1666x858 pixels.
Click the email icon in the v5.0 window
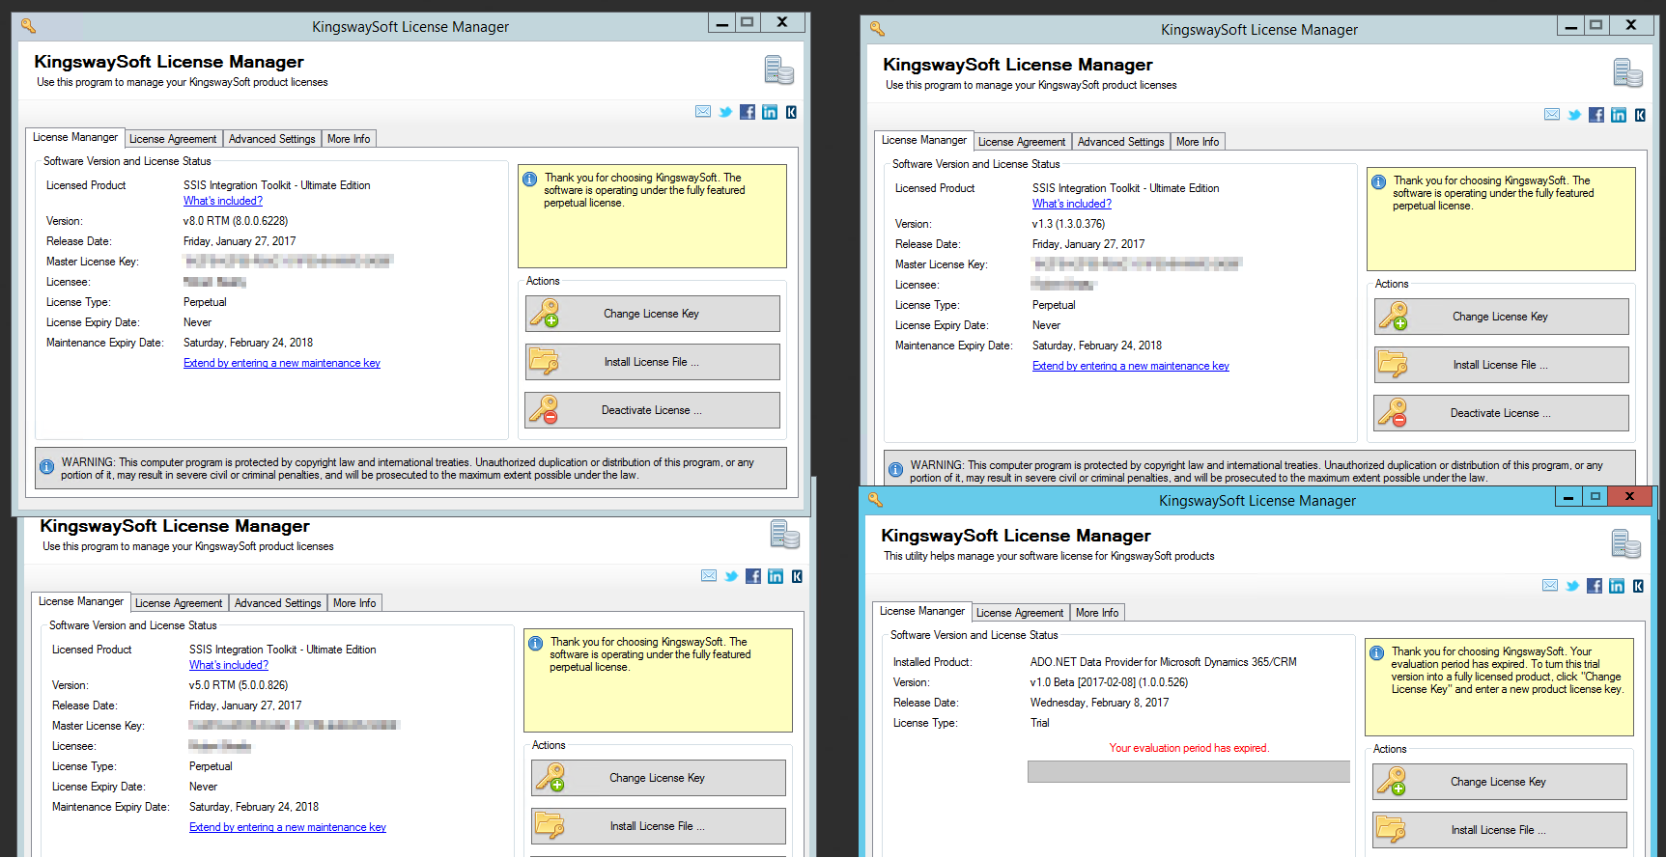(709, 576)
